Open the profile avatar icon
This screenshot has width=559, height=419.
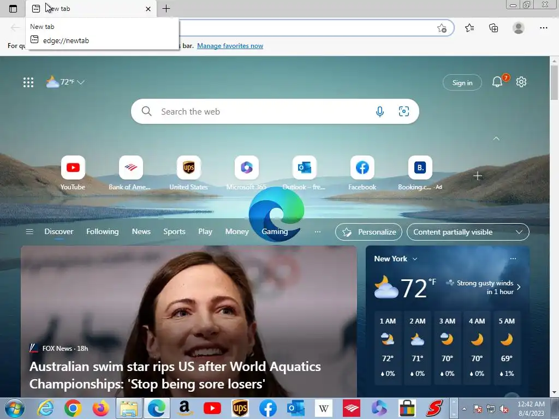coord(519,28)
